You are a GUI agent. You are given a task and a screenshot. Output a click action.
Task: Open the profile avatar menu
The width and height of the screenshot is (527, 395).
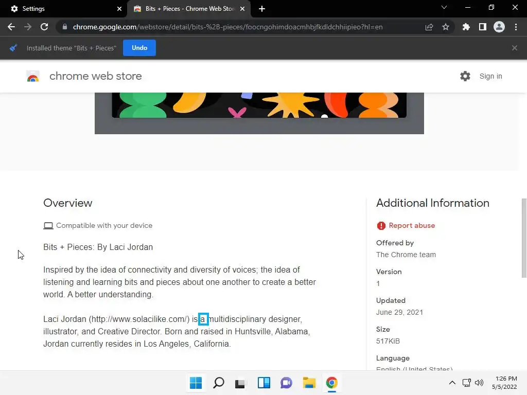coord(499,27)
